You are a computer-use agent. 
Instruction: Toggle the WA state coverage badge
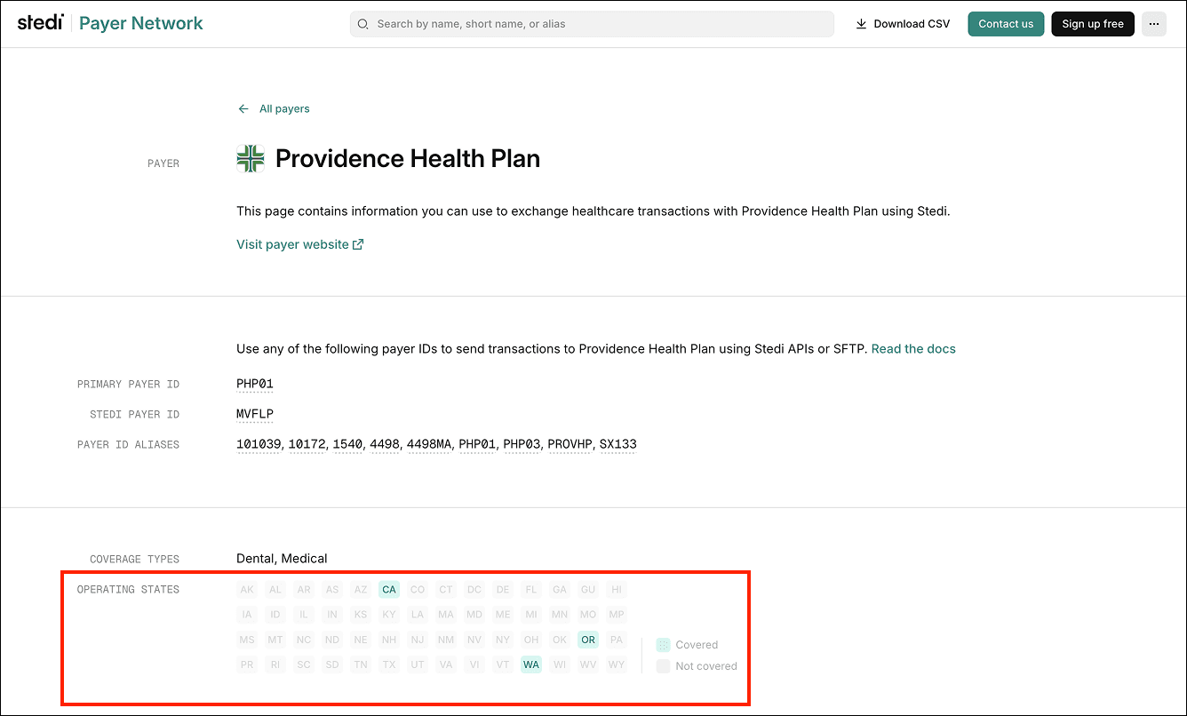pyautogui.click(x=530, y=664)
